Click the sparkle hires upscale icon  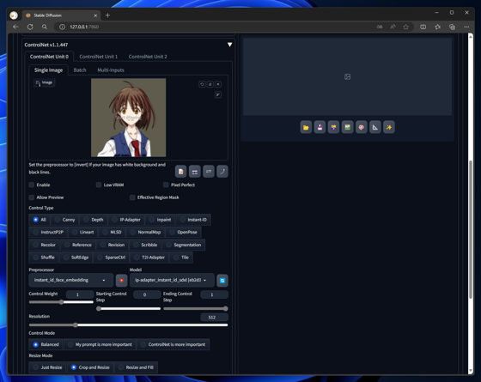tap(389, 127)
